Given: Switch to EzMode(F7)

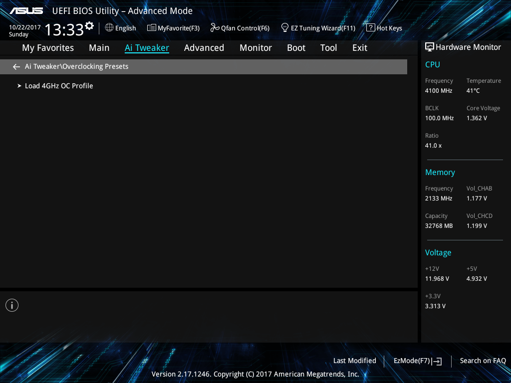Looking at the screenshot, I should 412,361.
